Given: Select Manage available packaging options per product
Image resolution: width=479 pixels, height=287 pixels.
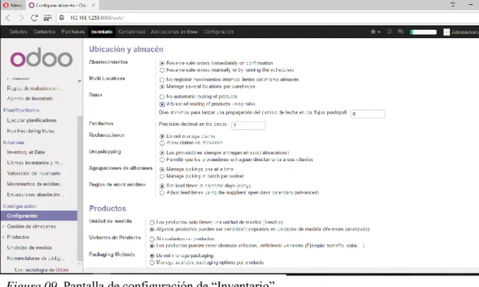Looking at the screenshot, I should (x=152, y=262).
